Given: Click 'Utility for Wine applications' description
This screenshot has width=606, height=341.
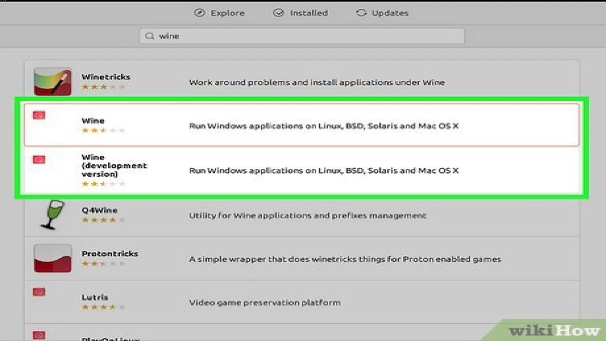Looking at the screenshot, I should [x=307, y=216].
